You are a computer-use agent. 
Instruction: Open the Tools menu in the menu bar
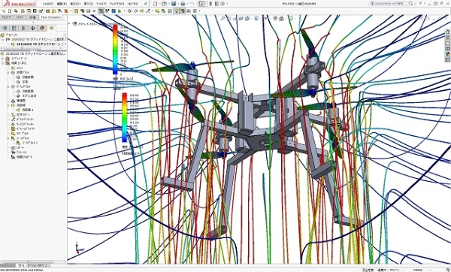(x=101, y=4)
